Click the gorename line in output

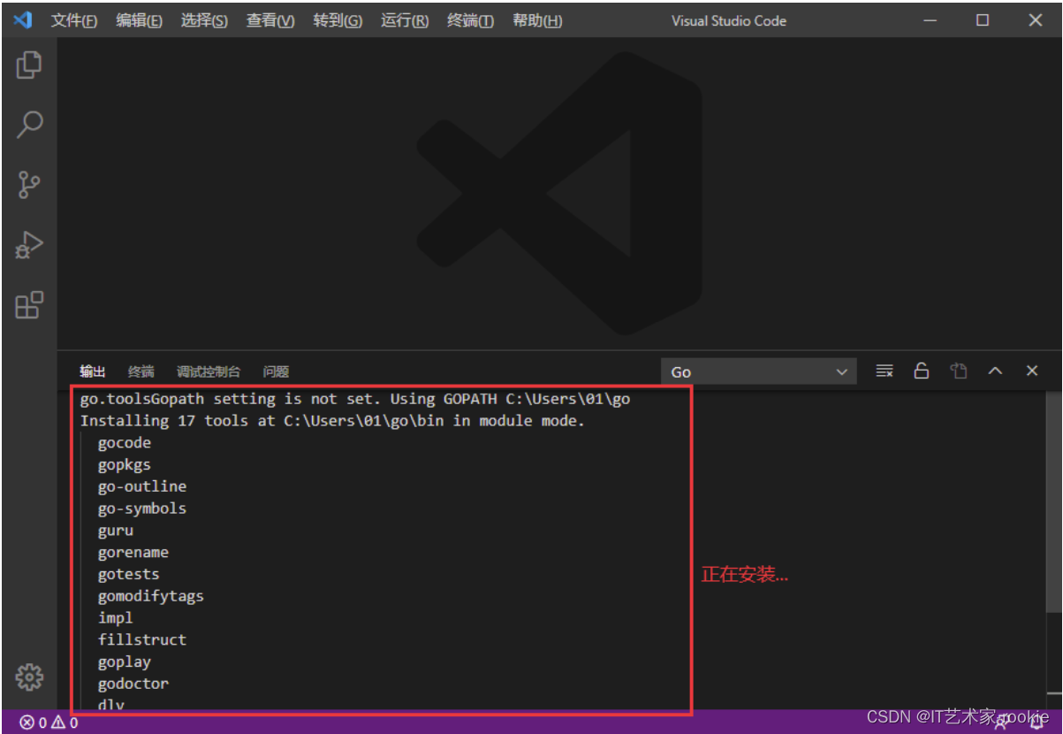point(133,553)
